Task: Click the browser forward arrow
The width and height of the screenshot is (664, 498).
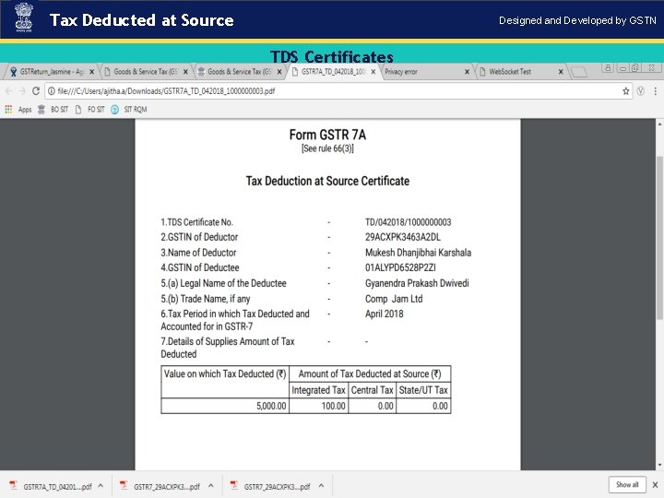Action: coord(22,91)
